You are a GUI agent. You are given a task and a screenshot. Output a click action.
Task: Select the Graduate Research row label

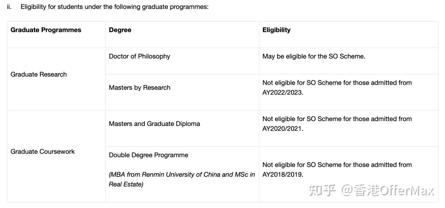coord(39,74)
